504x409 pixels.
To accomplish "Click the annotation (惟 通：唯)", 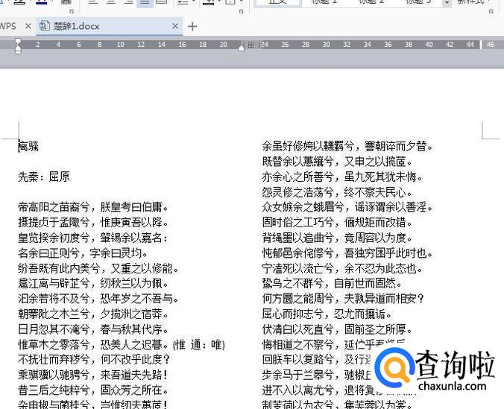I will point(199,345).
